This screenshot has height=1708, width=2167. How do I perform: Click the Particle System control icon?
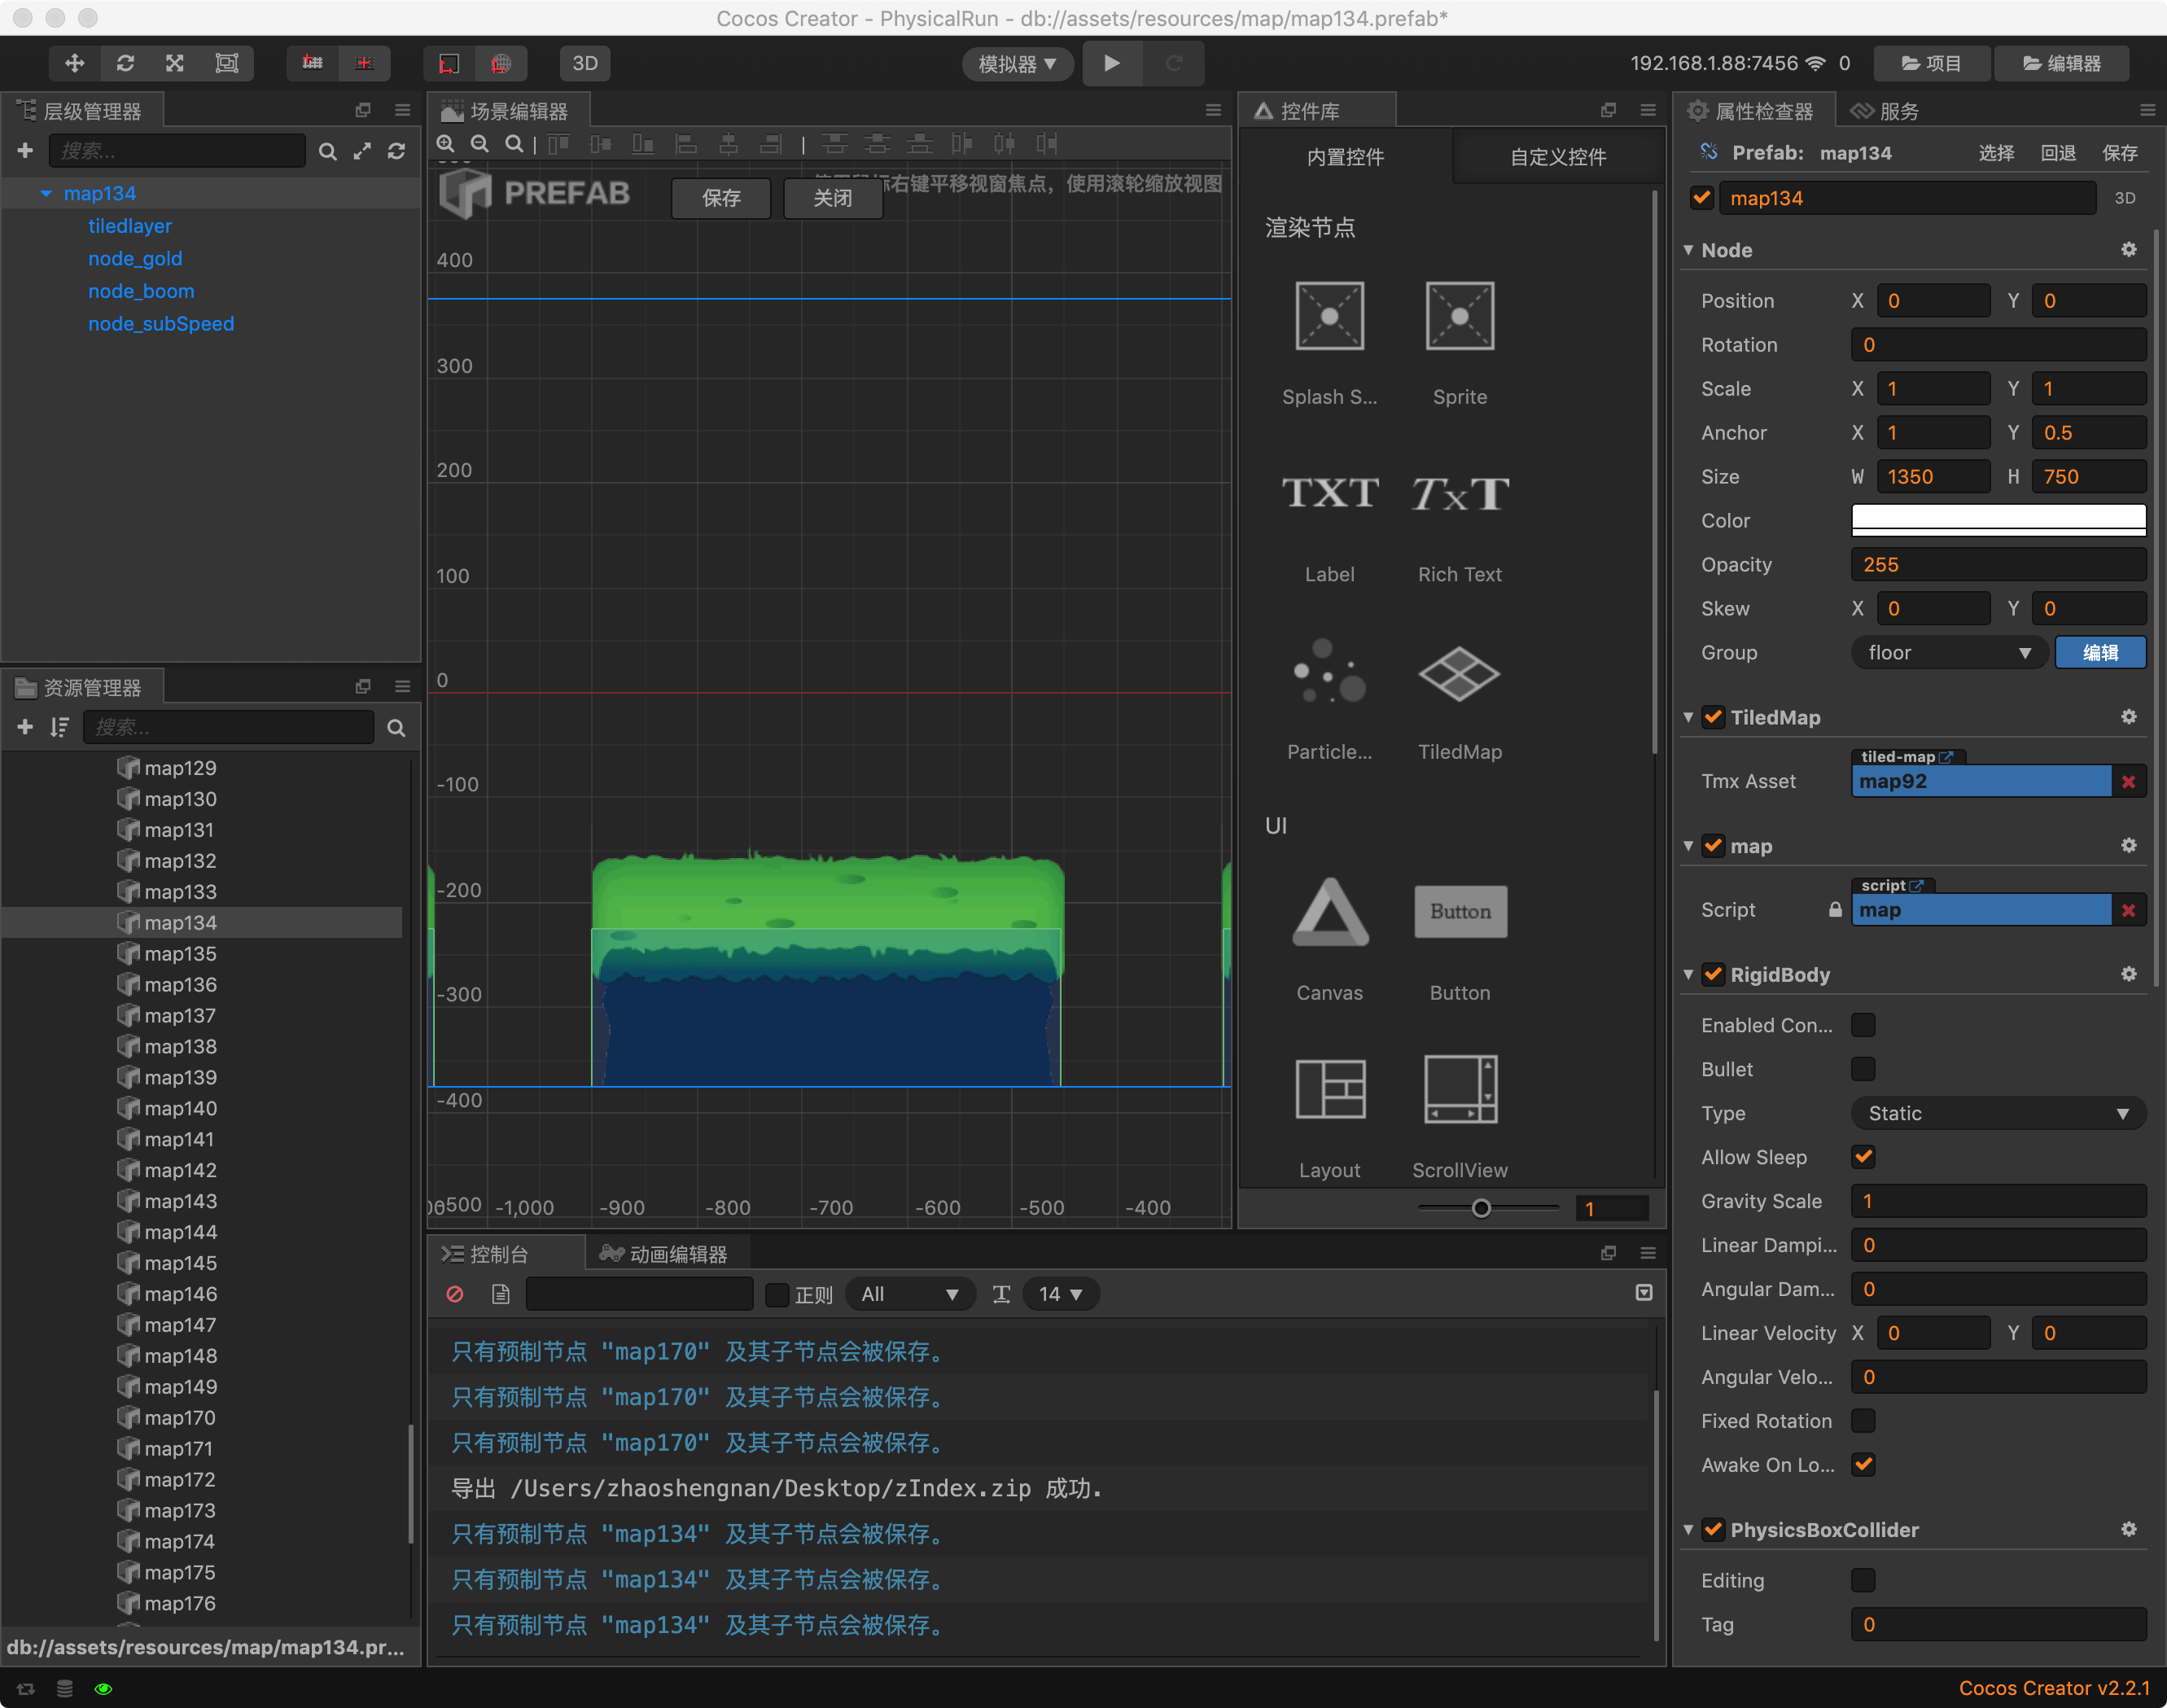click(x=1329, y=672)
